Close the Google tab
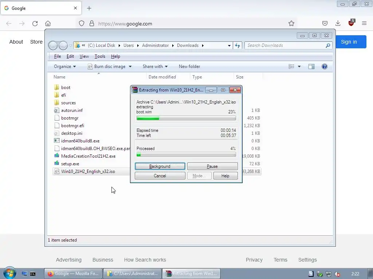373x279 pixels. [75, 8]
